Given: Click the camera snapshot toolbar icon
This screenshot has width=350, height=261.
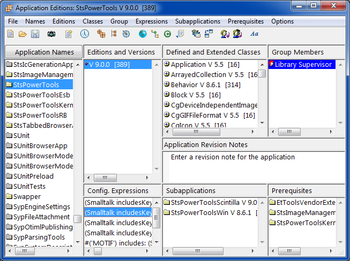Looking at the screenshot, I should 51,34.
